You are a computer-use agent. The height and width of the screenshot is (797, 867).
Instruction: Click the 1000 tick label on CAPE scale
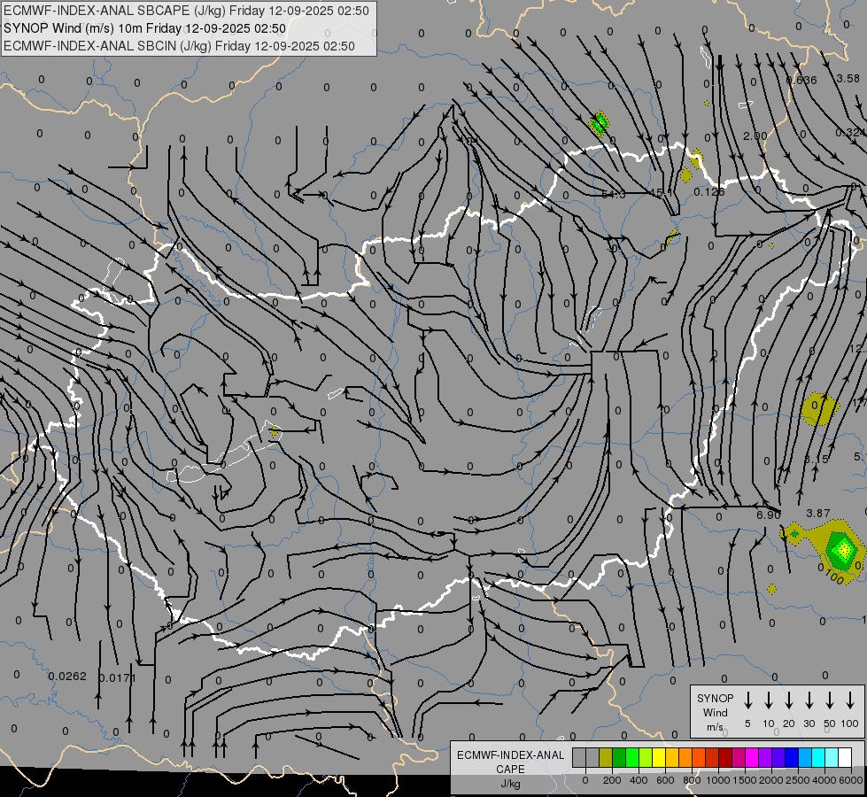click(x=717, y=780)
